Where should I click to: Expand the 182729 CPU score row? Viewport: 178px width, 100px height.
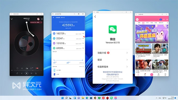[x=83, y=34]
